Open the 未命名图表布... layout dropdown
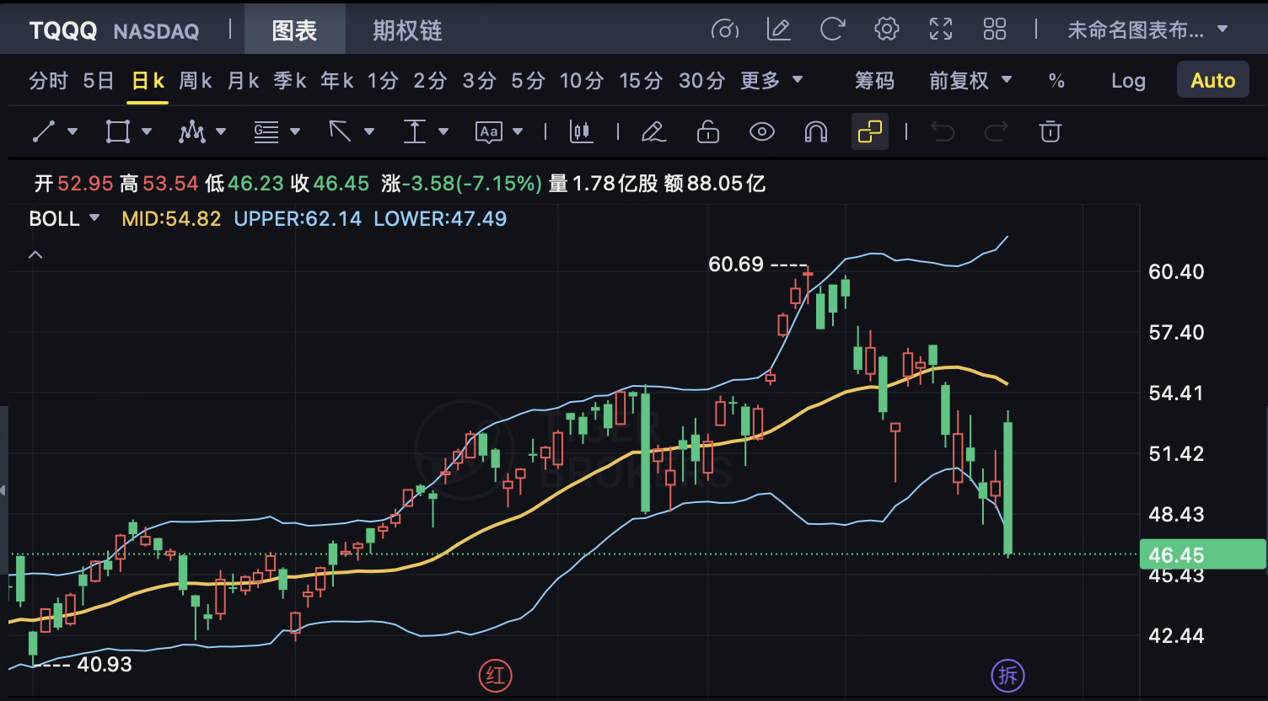The height and width of the screenshot is (701, 1268). (1147, 30)
